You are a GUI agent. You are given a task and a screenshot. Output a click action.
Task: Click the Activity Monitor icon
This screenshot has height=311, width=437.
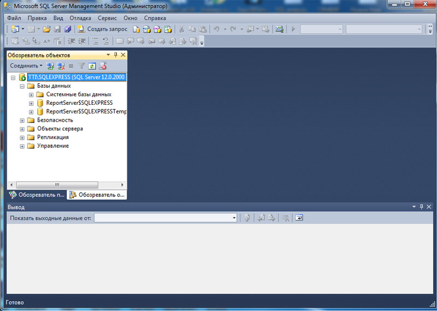pyautogui.click(x=279, y=29)
